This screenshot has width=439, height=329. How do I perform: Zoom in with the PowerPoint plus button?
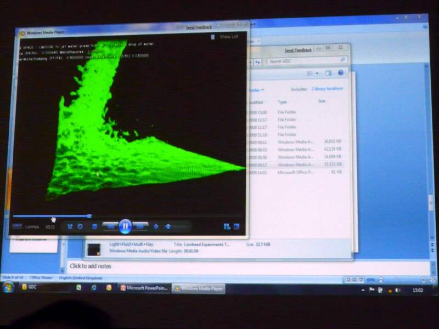pyautogui.click(x=424, y=280)
